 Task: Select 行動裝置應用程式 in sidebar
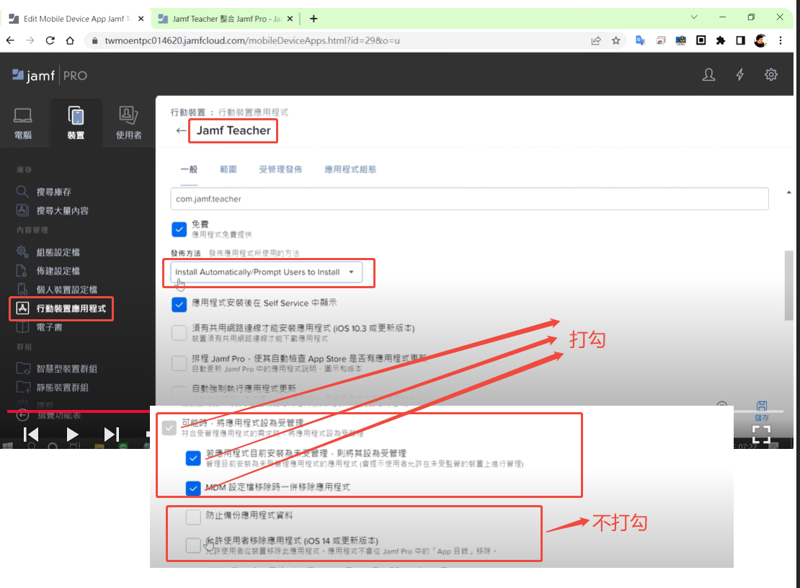pyautogui.click(x=61, y=308)
